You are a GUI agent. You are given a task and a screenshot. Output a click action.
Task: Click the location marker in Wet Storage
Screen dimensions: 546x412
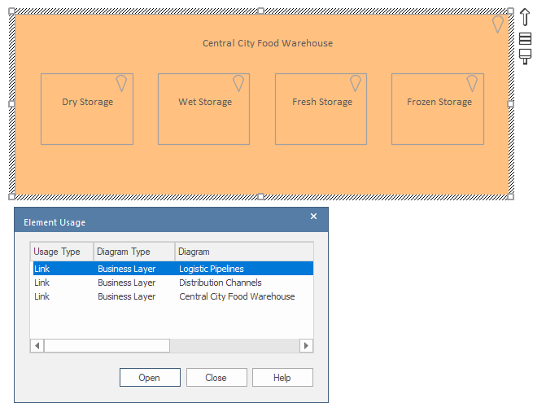[x=238, y=83]
